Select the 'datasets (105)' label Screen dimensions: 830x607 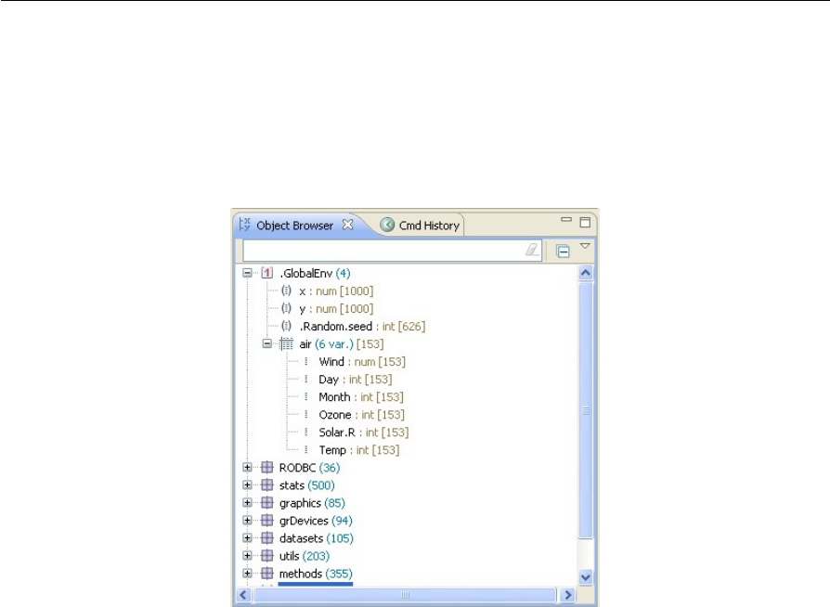tap(317, 538)
